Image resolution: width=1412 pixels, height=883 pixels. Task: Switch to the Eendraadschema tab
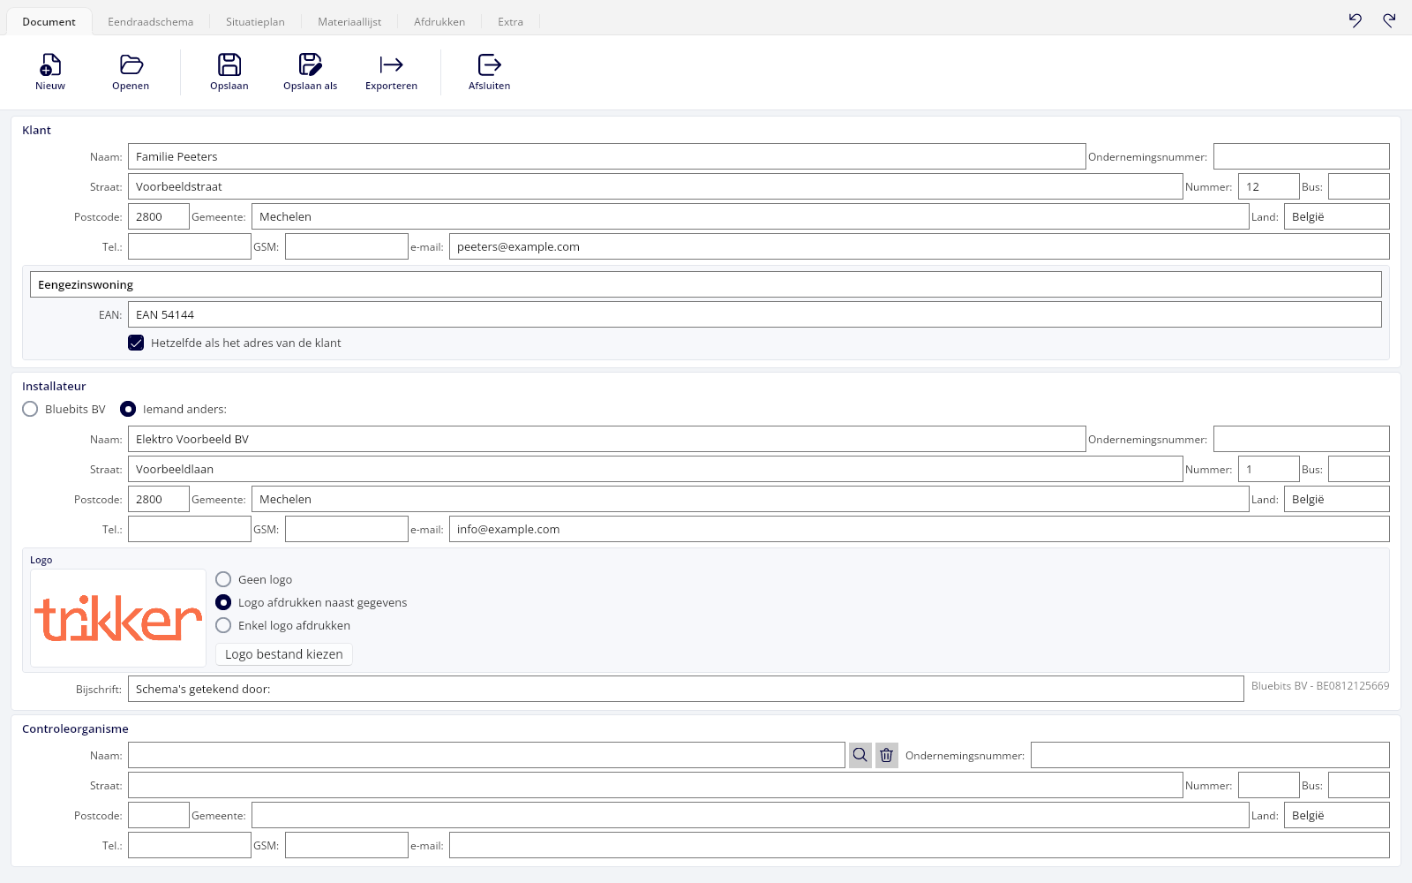[150, 22]
